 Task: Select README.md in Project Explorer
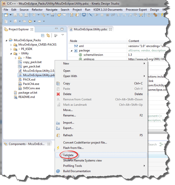(26, 97)
